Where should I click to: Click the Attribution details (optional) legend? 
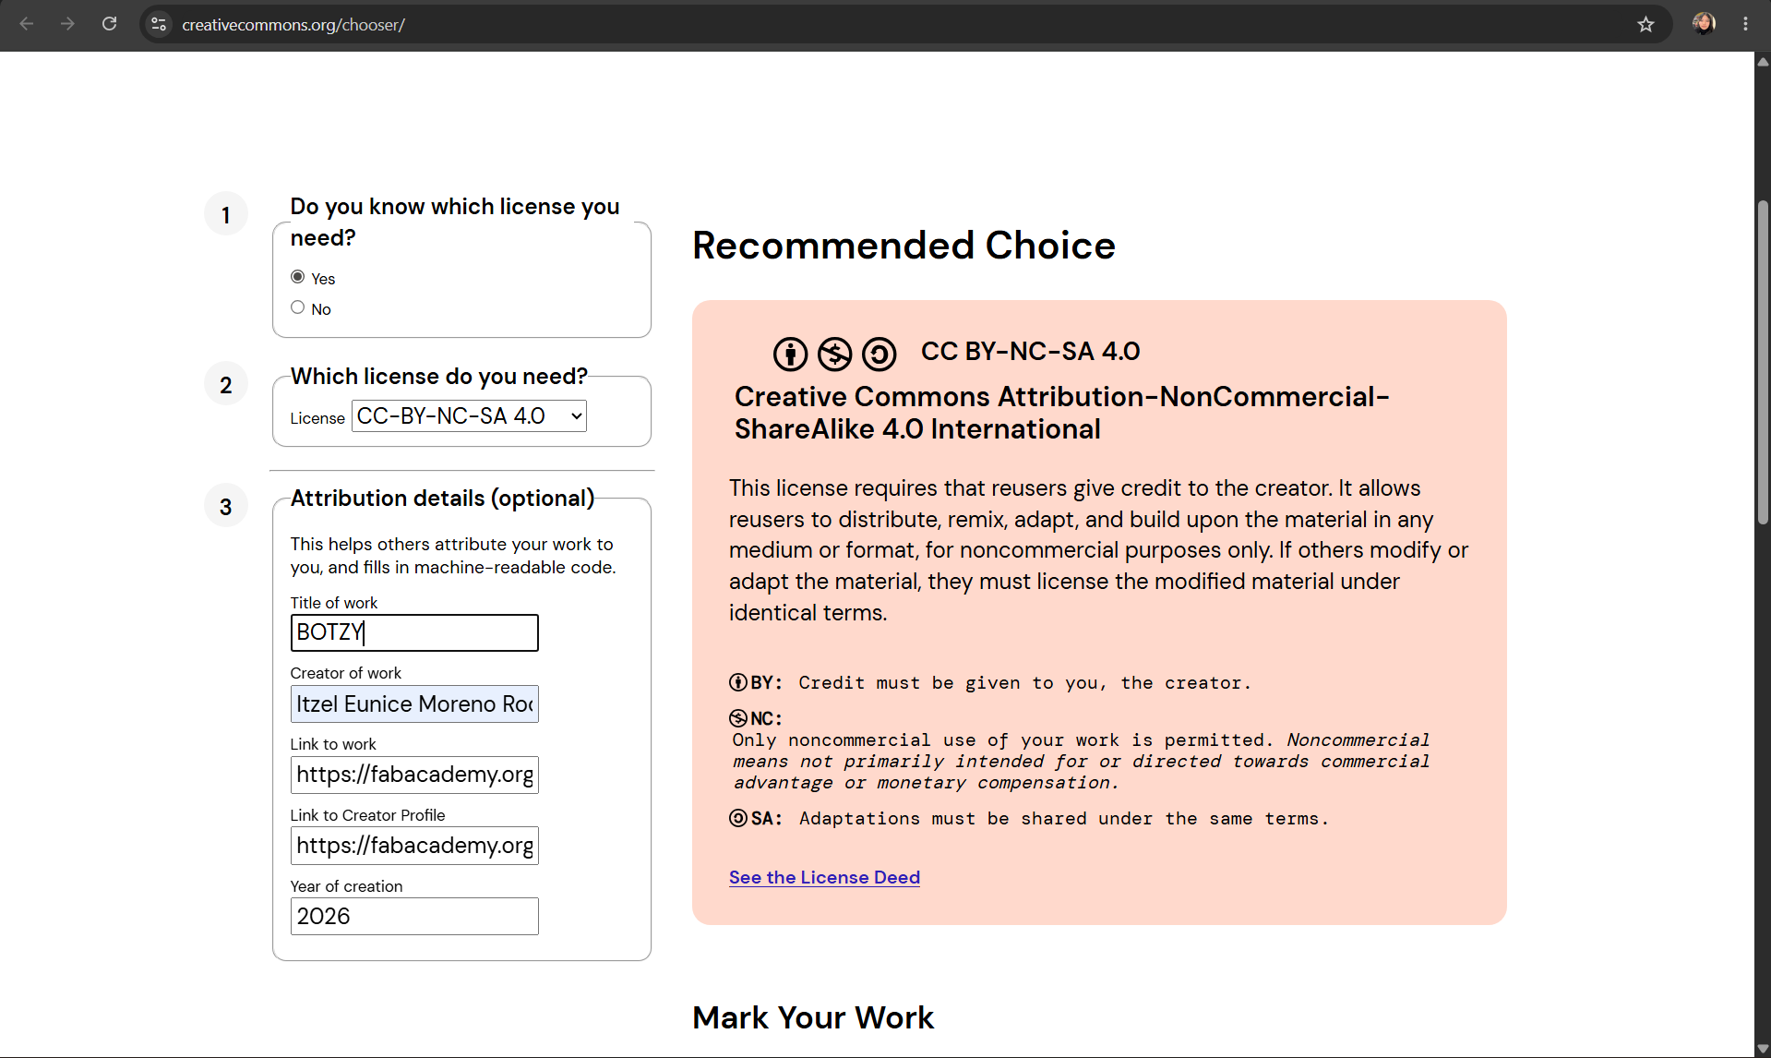tap(442, 499)
